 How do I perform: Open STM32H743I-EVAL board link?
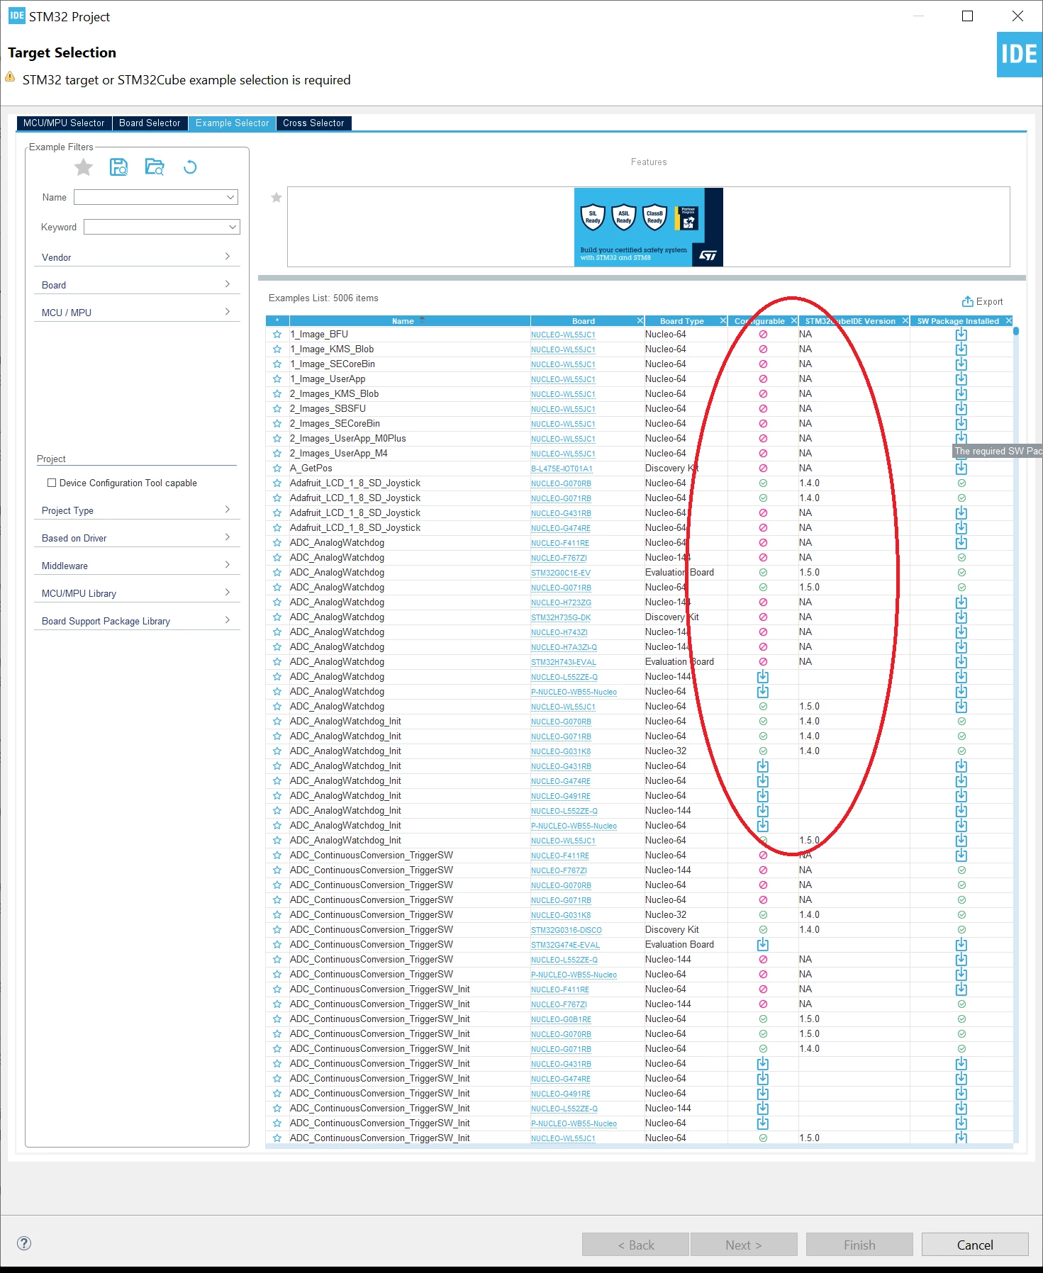pos(564,662)
